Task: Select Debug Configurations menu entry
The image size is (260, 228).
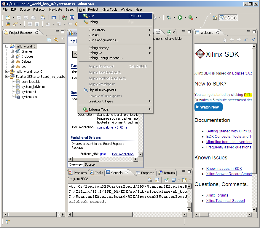Action: (x=105, y=58)
